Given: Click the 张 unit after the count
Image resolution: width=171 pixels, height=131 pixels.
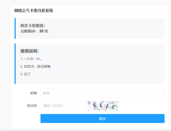Looking at the screenshot, I should (46, 31).
